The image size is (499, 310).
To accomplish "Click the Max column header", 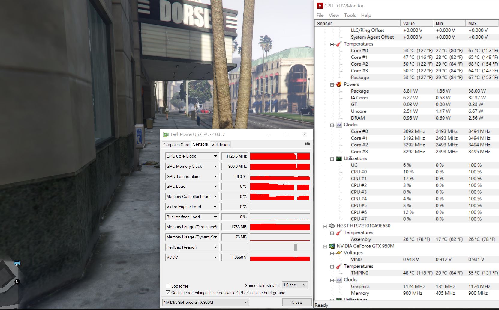I will tap(482, 23).
